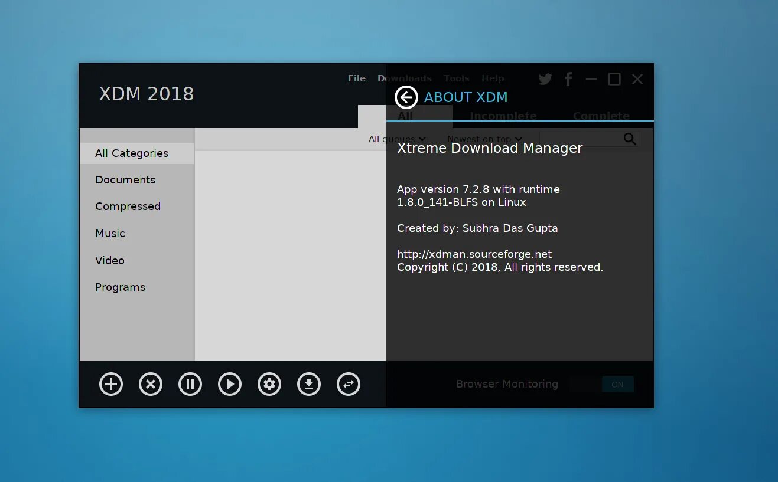The height and width of the screenshot is (482, 778).
Task: Open the Newest on top sort dropdown
Action: [x=484, y=139]
